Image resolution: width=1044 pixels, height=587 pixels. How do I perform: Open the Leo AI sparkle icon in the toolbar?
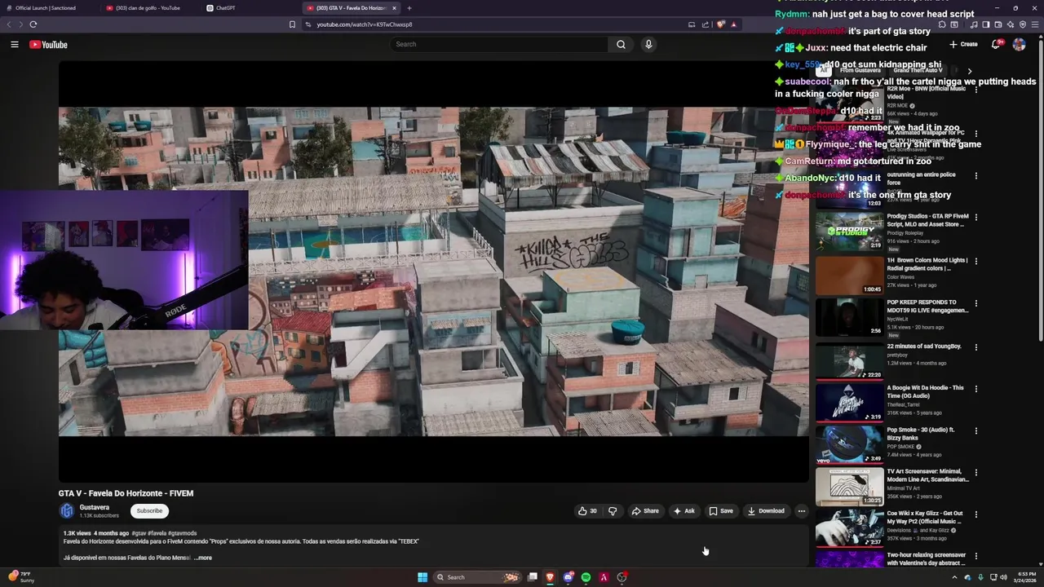point(1011,24)
